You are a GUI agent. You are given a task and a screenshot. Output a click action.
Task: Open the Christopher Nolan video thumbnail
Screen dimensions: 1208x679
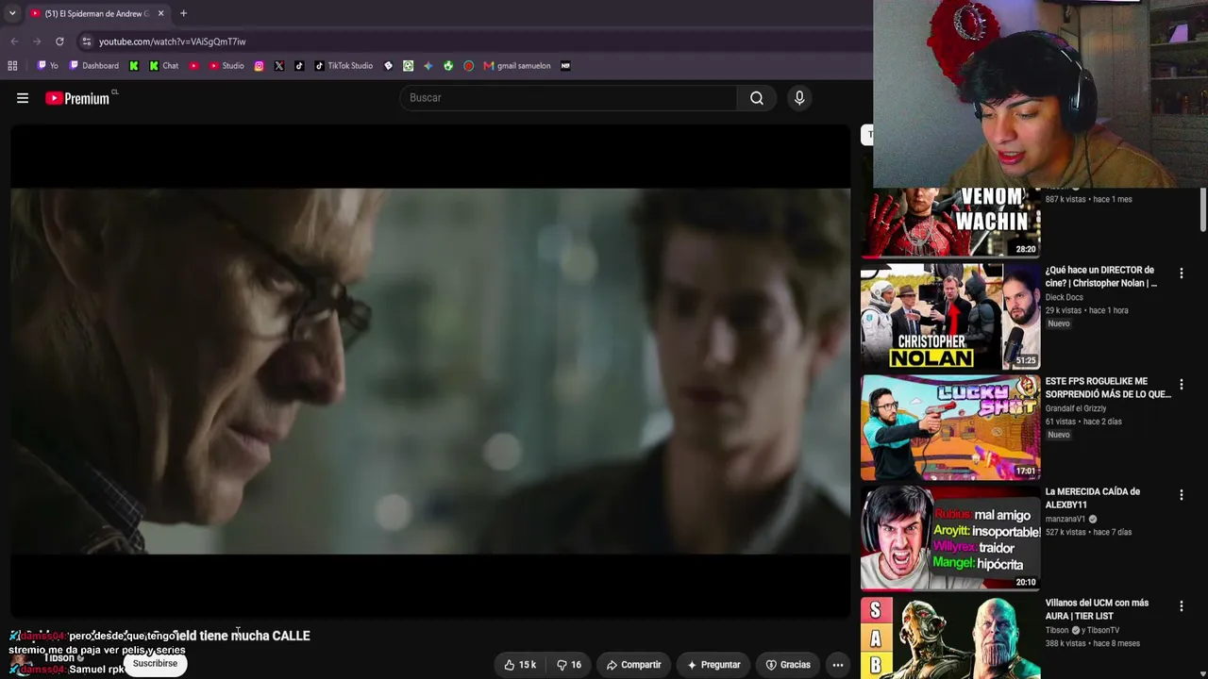point(950,317)
